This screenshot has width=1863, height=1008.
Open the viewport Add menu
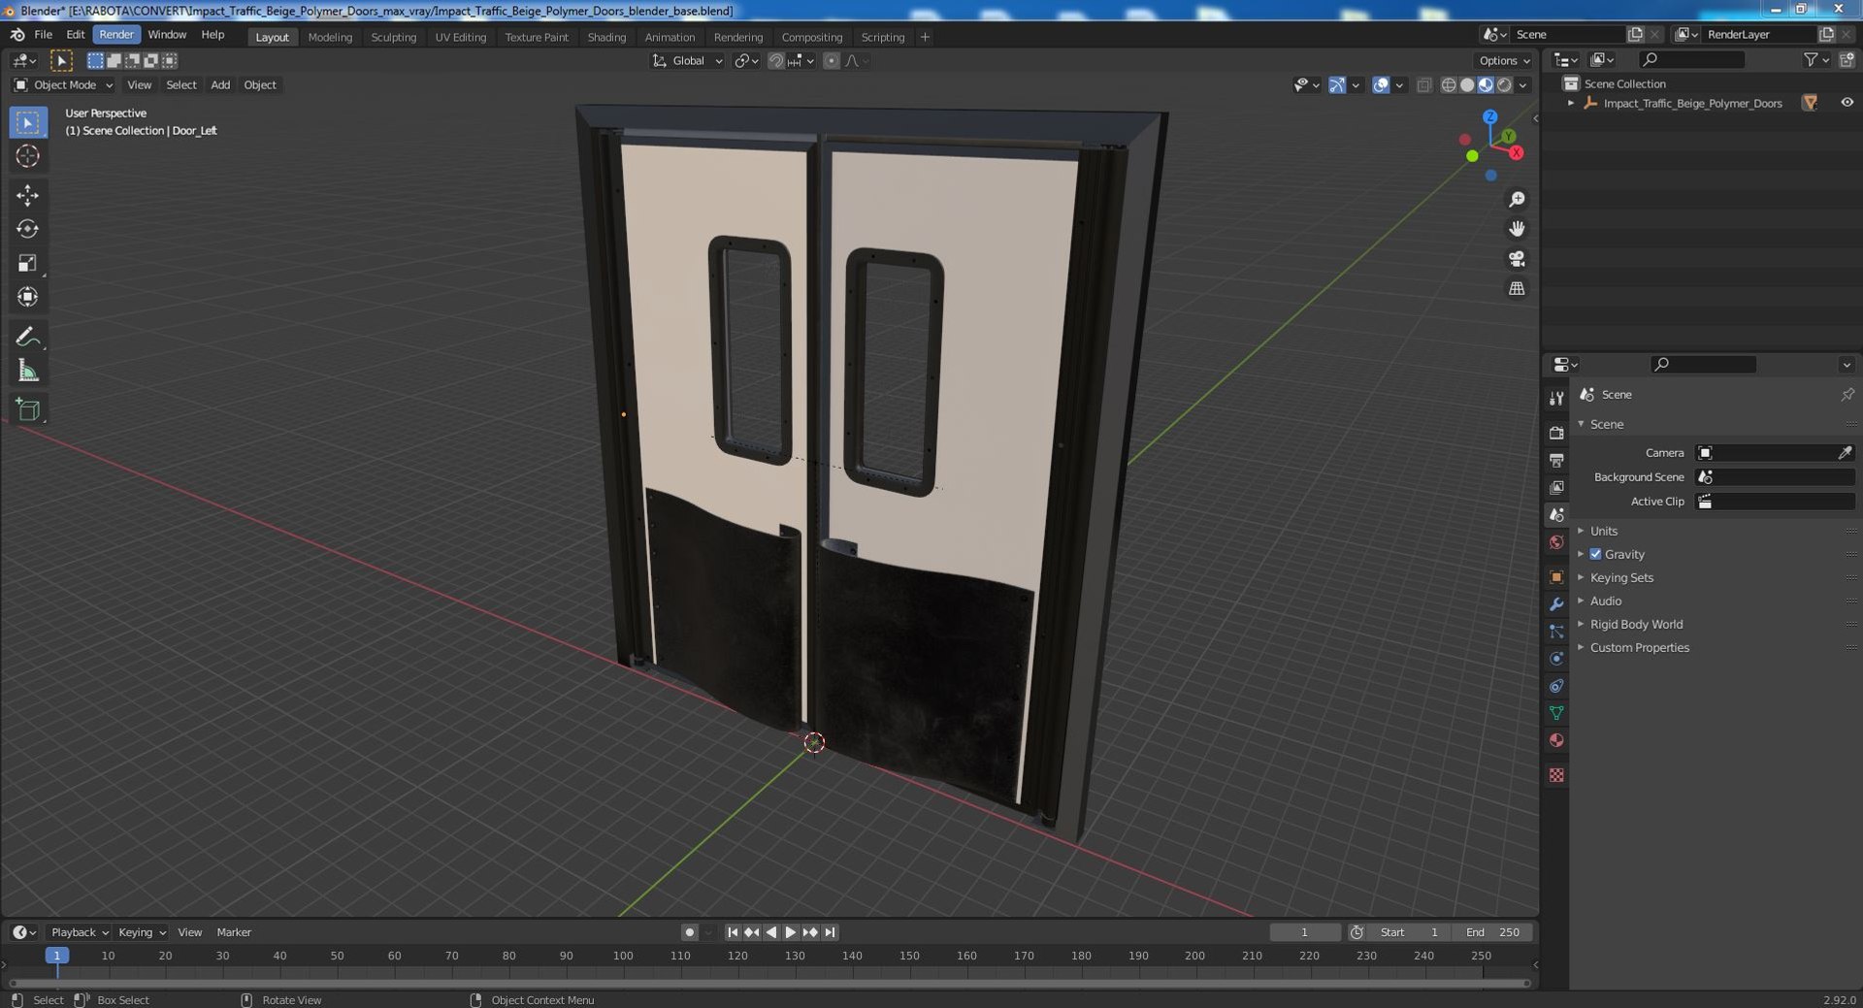pyautogui.click(x=220, y=84)
